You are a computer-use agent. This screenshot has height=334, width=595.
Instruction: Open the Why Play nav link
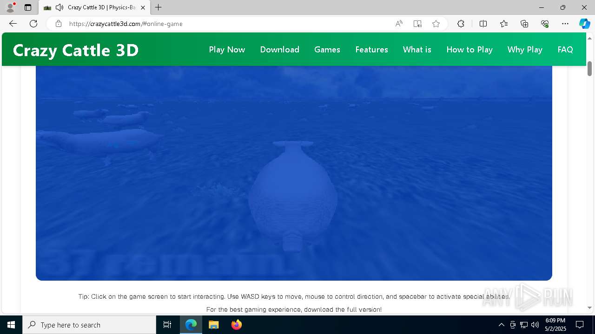(x=525, y=50)
